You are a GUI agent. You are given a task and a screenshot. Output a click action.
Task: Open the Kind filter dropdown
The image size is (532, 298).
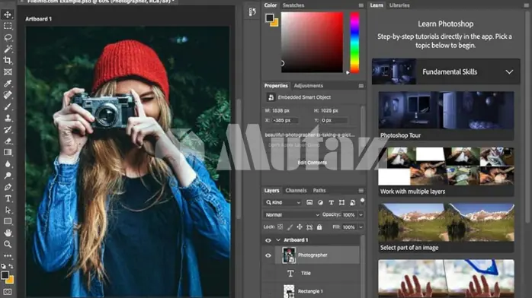pyautogui.click(x=283, y=203)
